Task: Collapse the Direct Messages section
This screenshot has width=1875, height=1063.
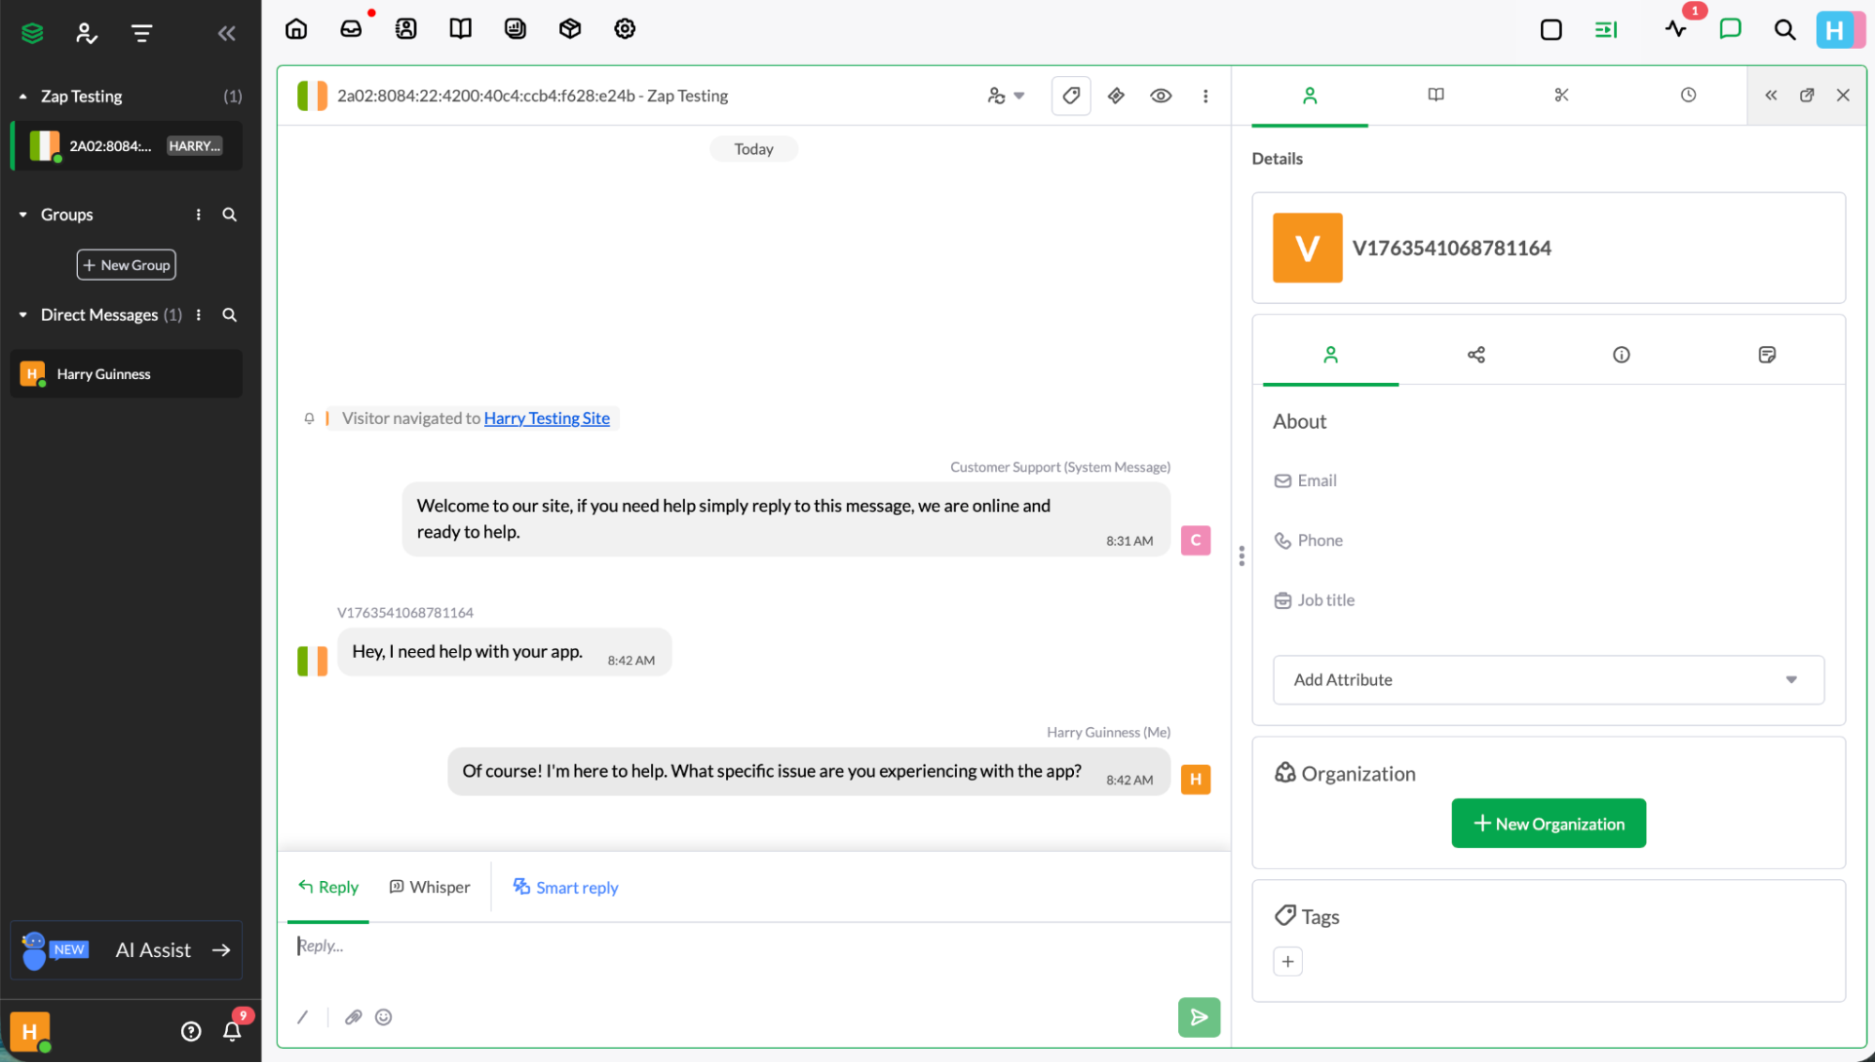Action: [x=22, y=314]
